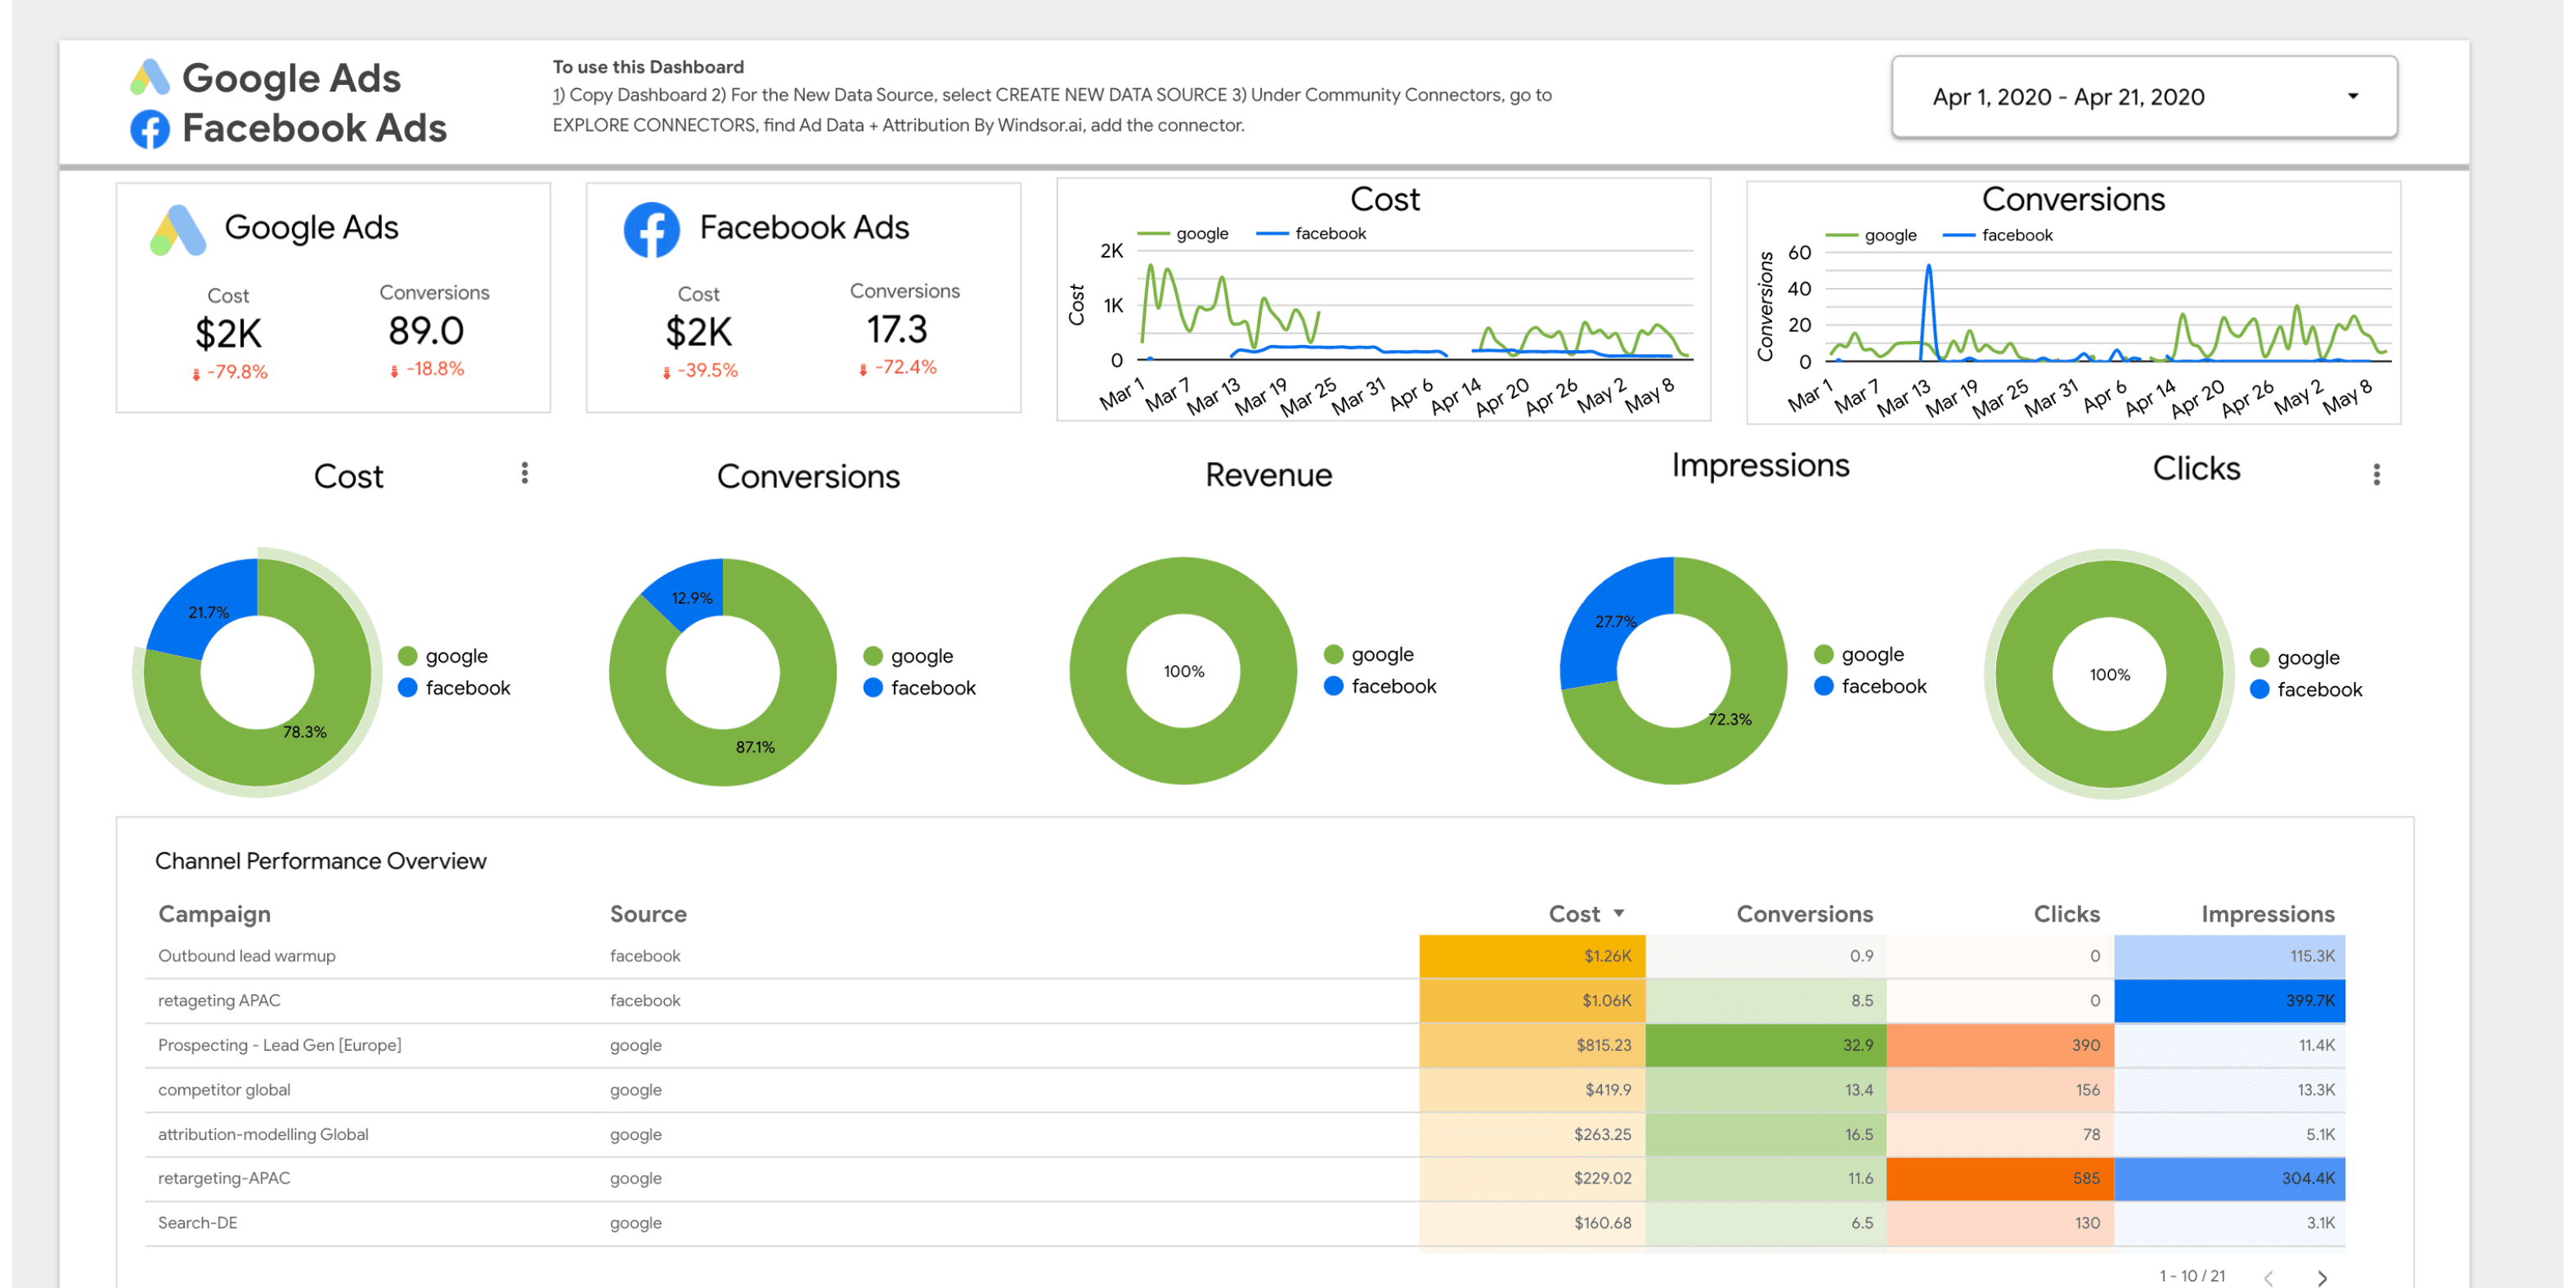Screen dimensions: 2576x1288
Task: Click the -79.8% cost change indicator
Action: tap(230, 372)
